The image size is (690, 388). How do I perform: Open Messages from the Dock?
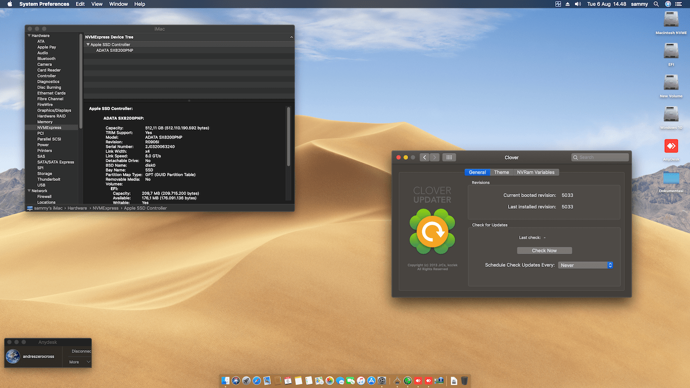click(340, 380)
